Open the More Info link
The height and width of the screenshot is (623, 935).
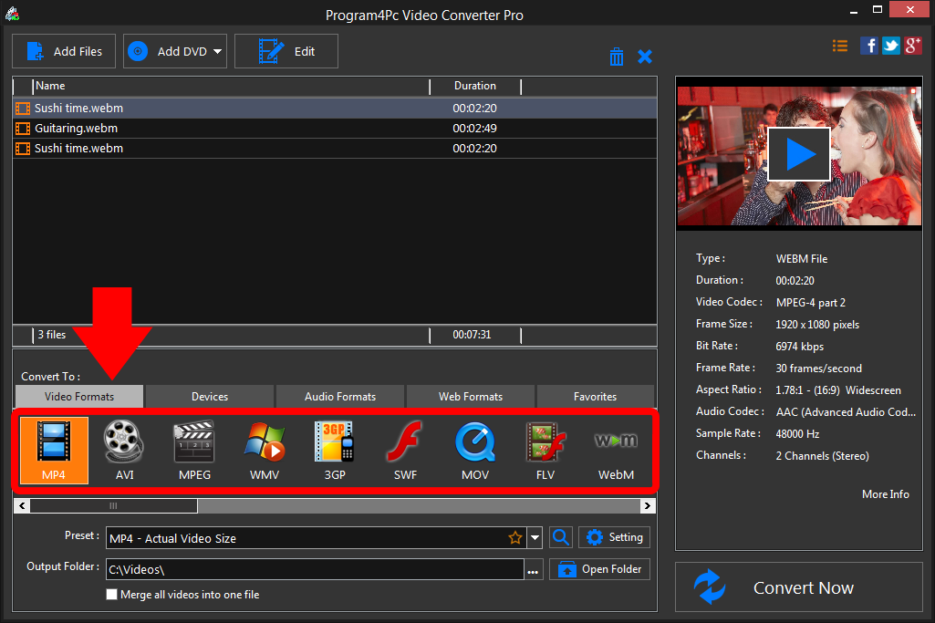[885, 493]
